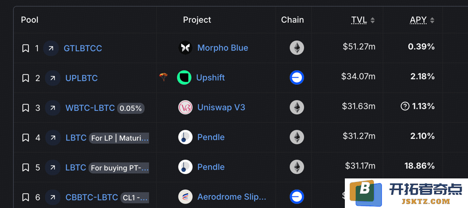Open external link arrow for UPLBTC
The width and height of the screenshot is (468, 208).
coord(53,78)
